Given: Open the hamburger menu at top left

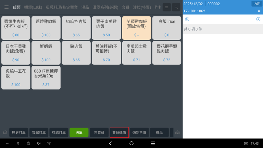Looking at the screenshot, I should pyautogui.click(x=6, y=7).
